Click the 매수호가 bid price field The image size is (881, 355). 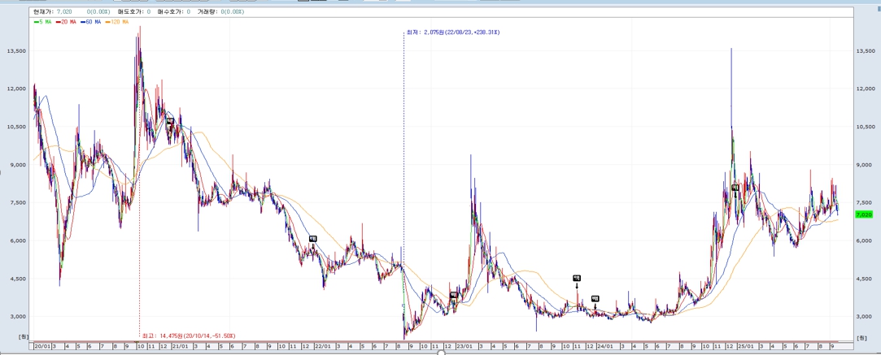pyautogui.click(x=177, y=12)
